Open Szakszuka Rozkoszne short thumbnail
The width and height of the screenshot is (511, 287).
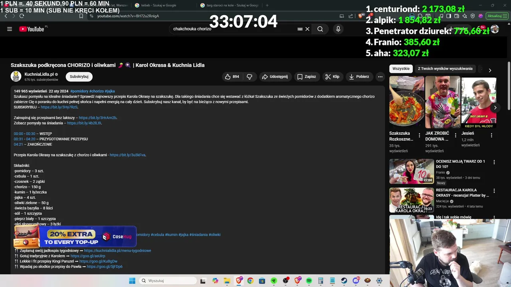[x=407, y=102]
